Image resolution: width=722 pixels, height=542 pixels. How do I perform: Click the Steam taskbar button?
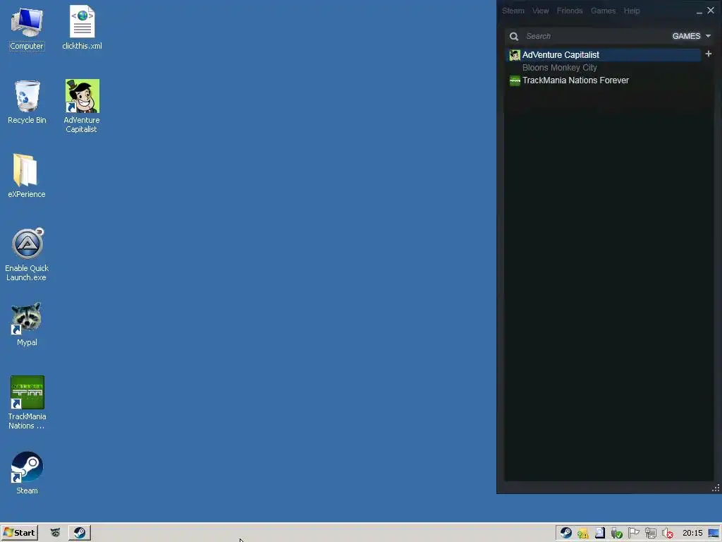[x=80, y=533]
